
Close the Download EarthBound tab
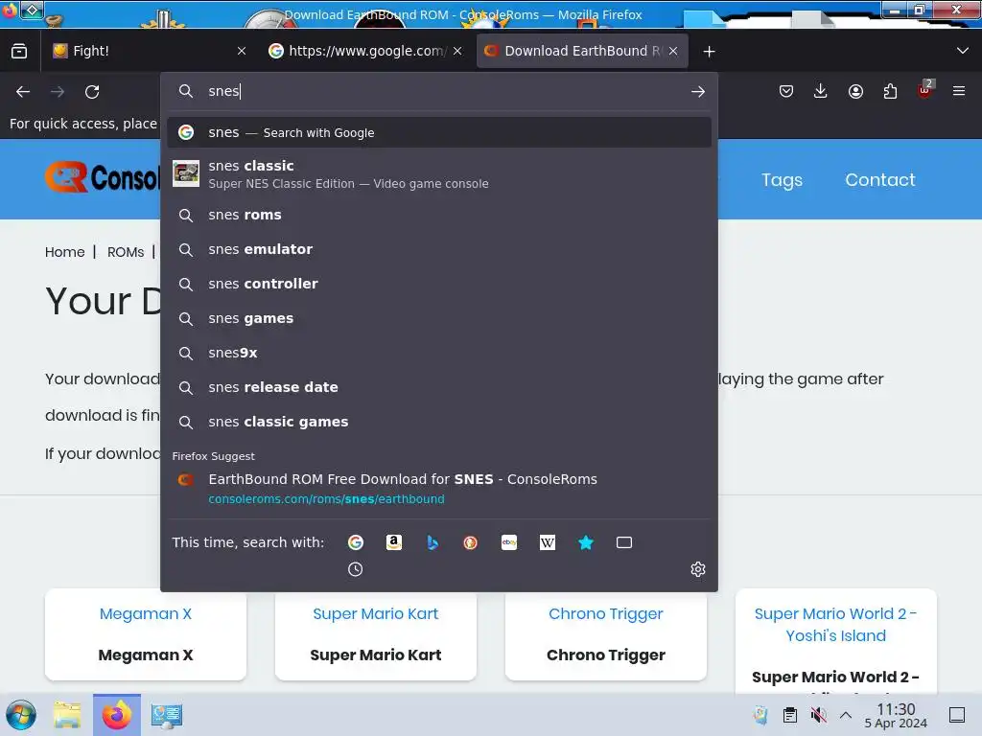pos(673,51)
